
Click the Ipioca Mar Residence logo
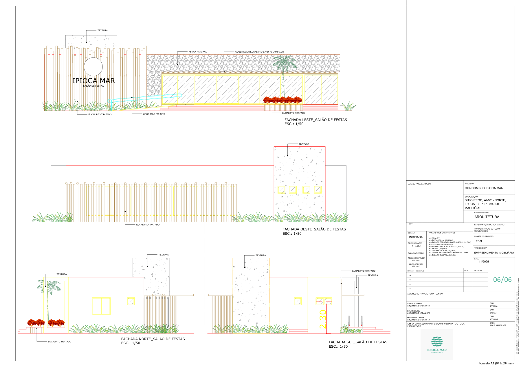point(437,344)
